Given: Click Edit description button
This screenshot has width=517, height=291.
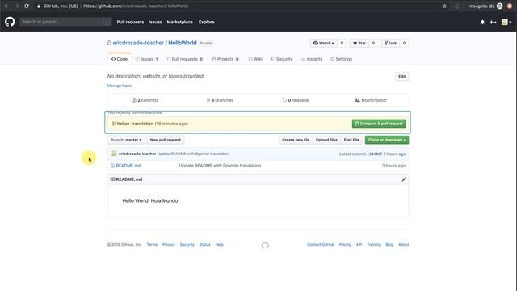Looking at the screenshot, I should click(402, 77).
